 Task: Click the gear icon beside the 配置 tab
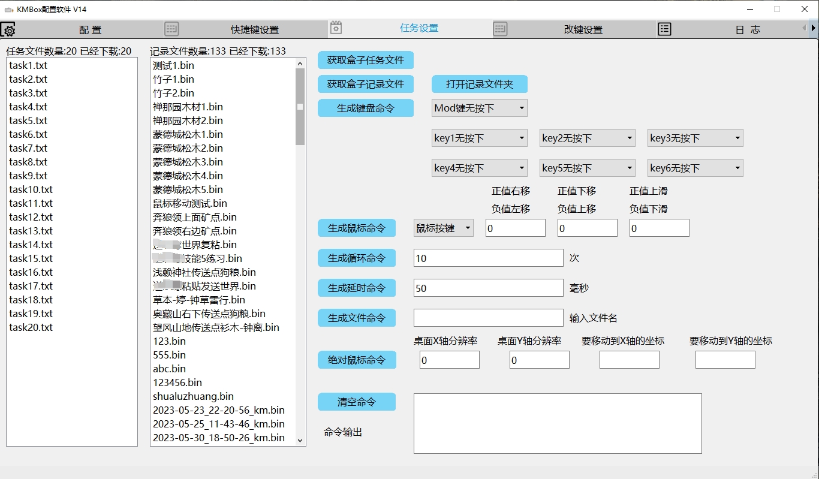8,29
